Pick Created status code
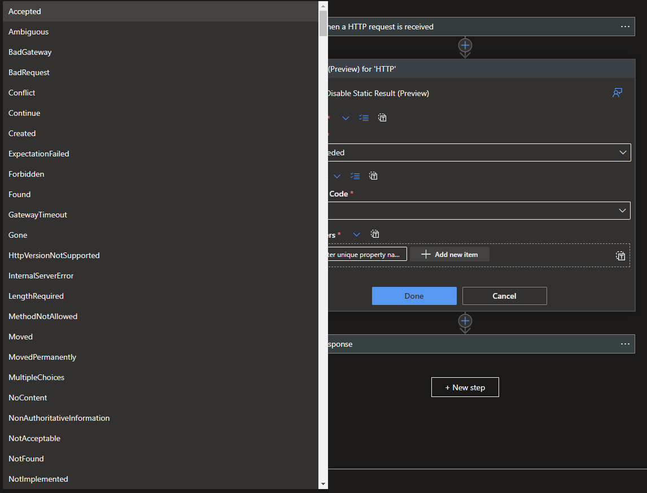 point(160,133)
